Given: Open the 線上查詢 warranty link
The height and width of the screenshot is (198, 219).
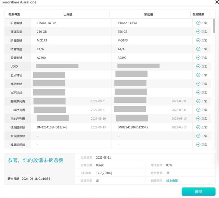Looking at the screenshot, I should (172, 181).
